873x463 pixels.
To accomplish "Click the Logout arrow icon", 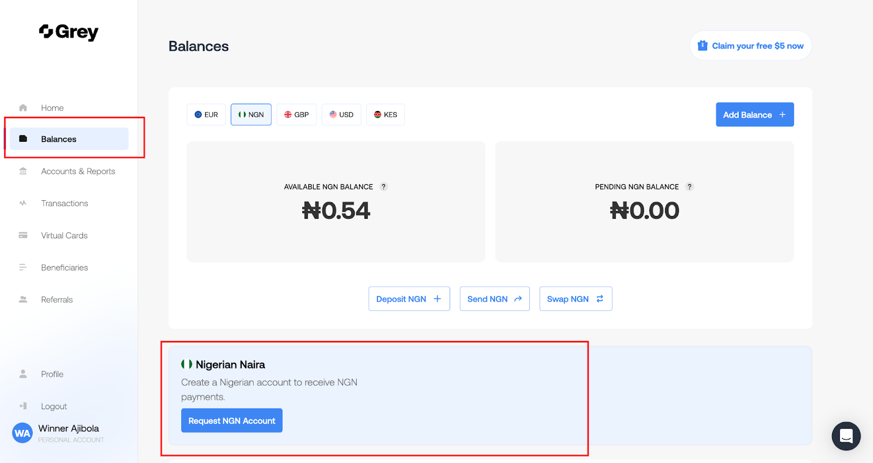I will click(x=23, y=406).
